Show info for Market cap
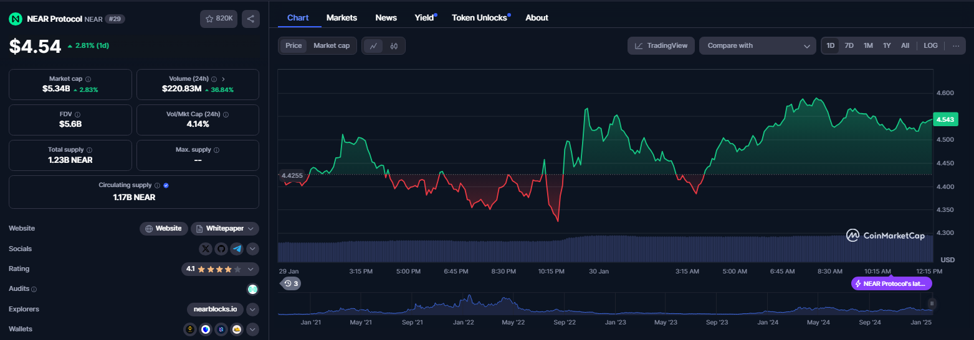 [88, 80]
